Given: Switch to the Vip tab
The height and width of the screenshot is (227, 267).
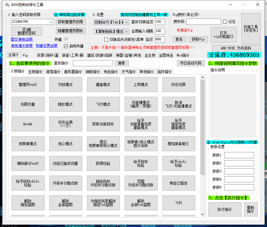Looking at the screenshot, I should [x=25, y=55].
